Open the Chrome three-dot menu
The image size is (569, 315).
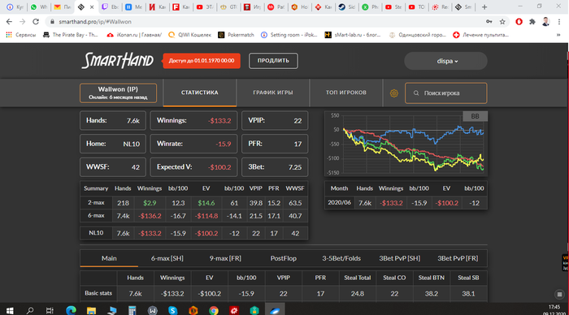click(x=559, y=22)
